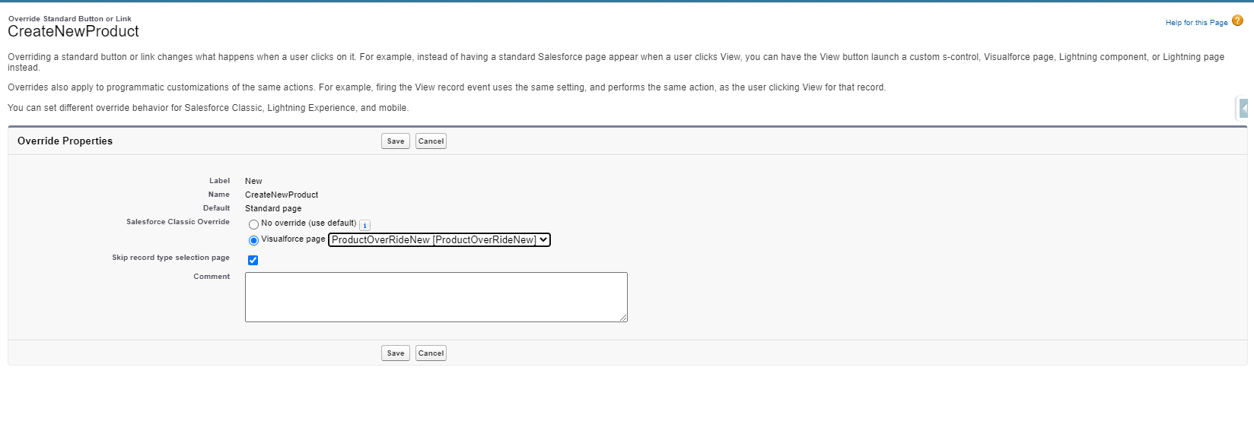Choose the Visualforce page radio button

click(x=254, y=241)
